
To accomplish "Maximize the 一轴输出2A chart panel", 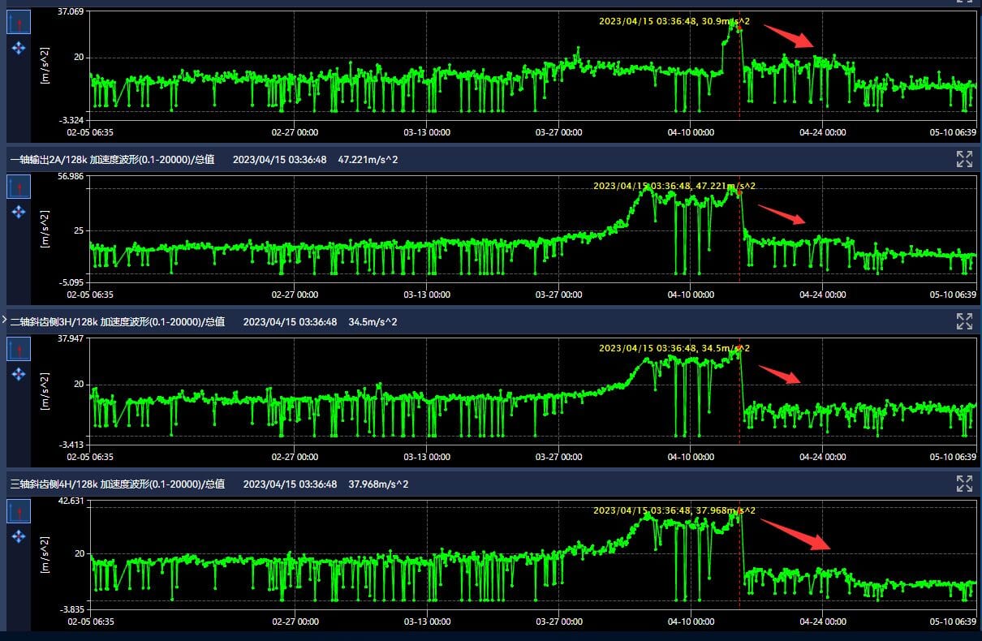I will click(964, 159).
